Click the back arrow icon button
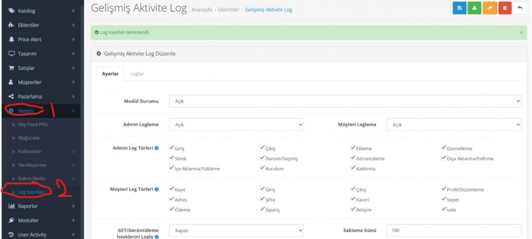The width and height of the screenshot is (532, 239). coord(520,9)
